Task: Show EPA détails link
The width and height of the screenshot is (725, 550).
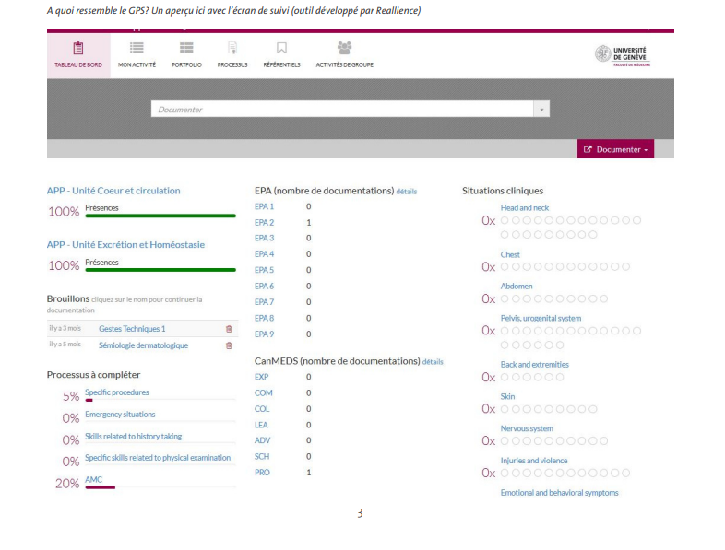Action: pyautogui.click(x=407, y=192)
